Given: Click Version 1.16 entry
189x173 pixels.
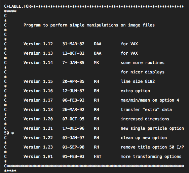Looking at the screenshot, I should 38,91.
